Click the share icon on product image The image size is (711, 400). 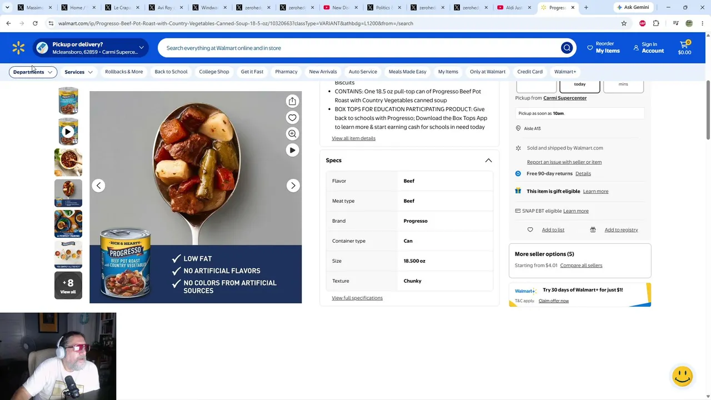[292, 101]
